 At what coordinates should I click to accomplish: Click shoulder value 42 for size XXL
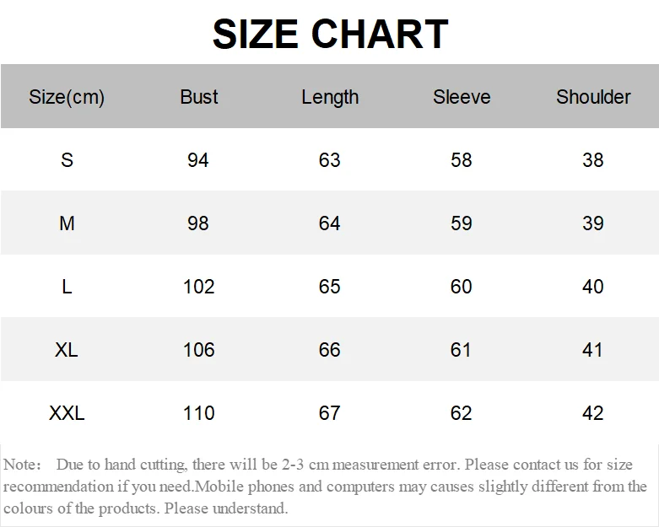point(593,413)
